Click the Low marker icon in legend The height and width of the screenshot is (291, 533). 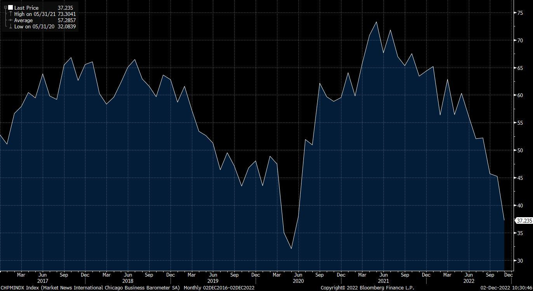coord(10,26)
